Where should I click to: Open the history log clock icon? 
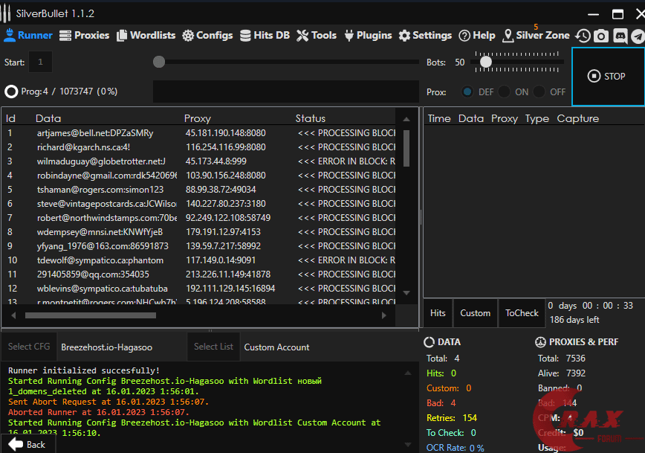583,36
